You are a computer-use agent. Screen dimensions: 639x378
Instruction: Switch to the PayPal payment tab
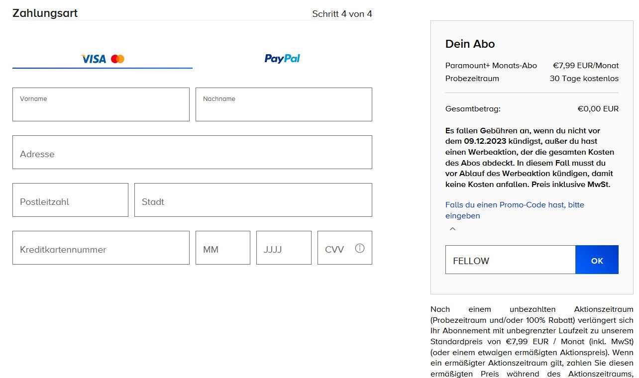pyautogui.click(x=282, y=59)
